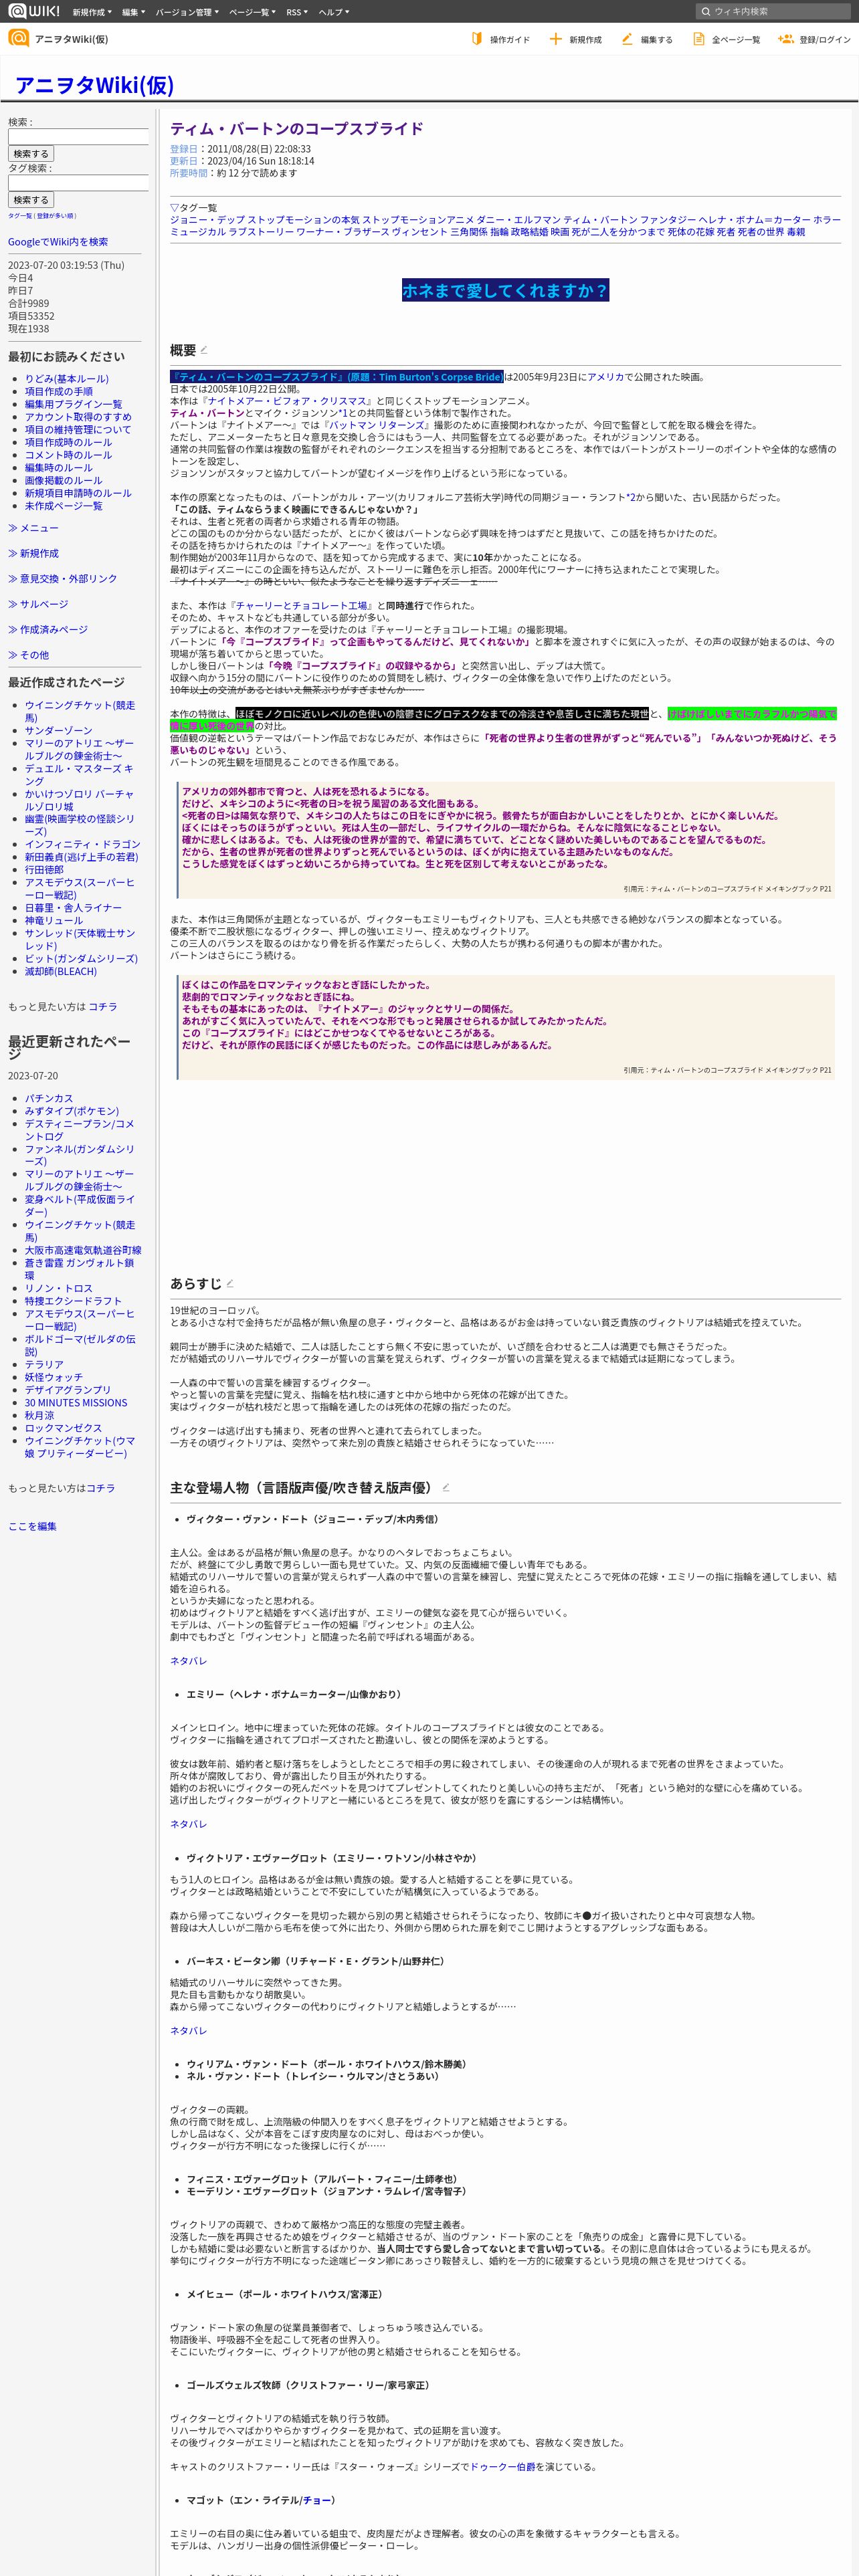
Task: Edit the 主な登場人物 section via pencil icon
Action: (x=446, y=1488)
